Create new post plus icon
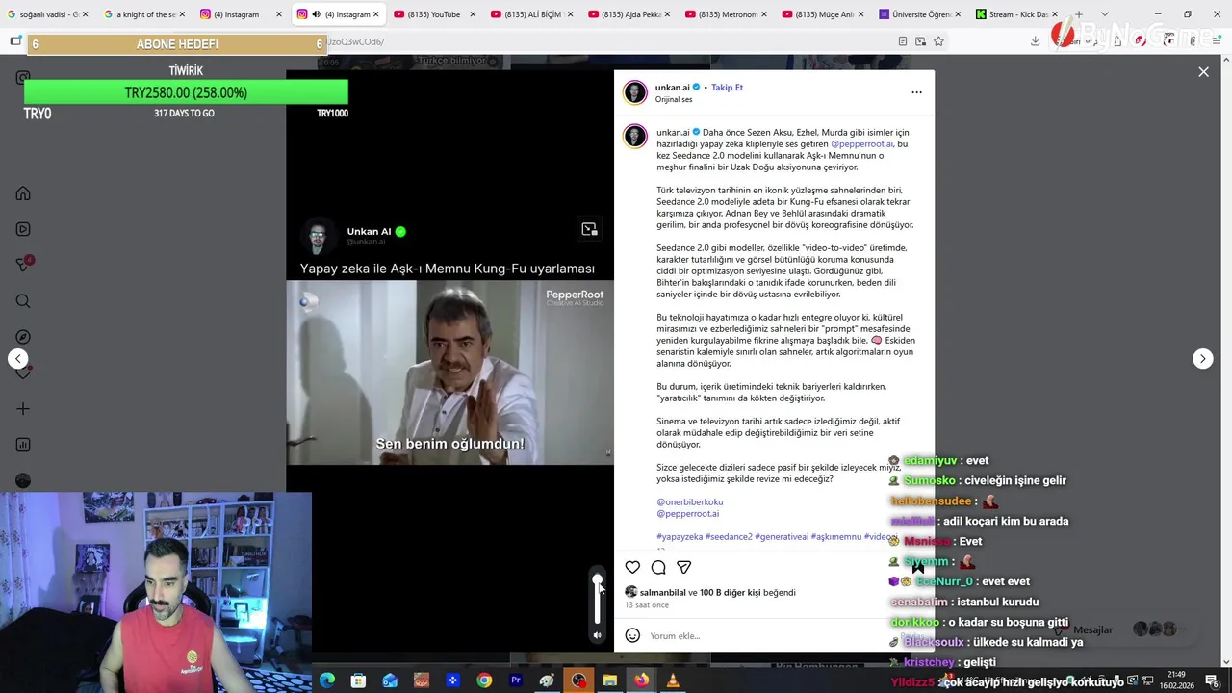This screenshot has height=693, width=1232. coord(23,409)
